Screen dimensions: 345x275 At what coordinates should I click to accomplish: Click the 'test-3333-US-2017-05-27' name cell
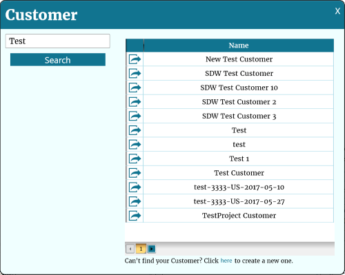[x=239, y=201]
